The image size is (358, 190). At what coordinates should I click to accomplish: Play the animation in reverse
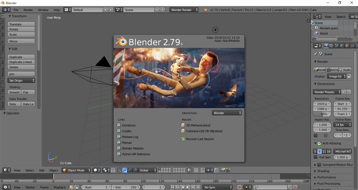tap(183, 187)
